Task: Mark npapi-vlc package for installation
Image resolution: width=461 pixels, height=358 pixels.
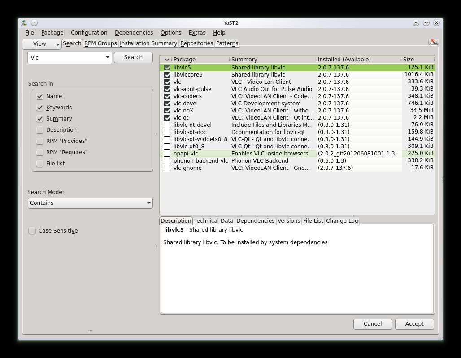Action: pyautogui.click(x=167, y=154)
